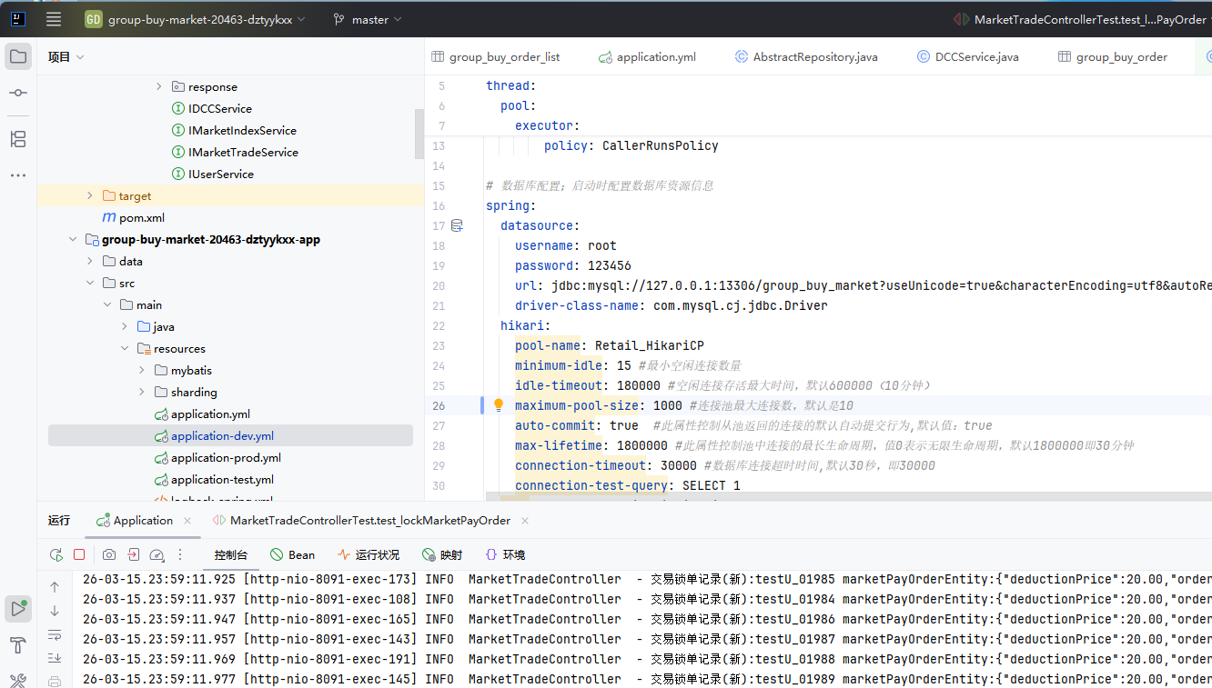Open application-prod.yml in project tree
The height and width of the screenshot is (688, 1212).
point(226,458)
